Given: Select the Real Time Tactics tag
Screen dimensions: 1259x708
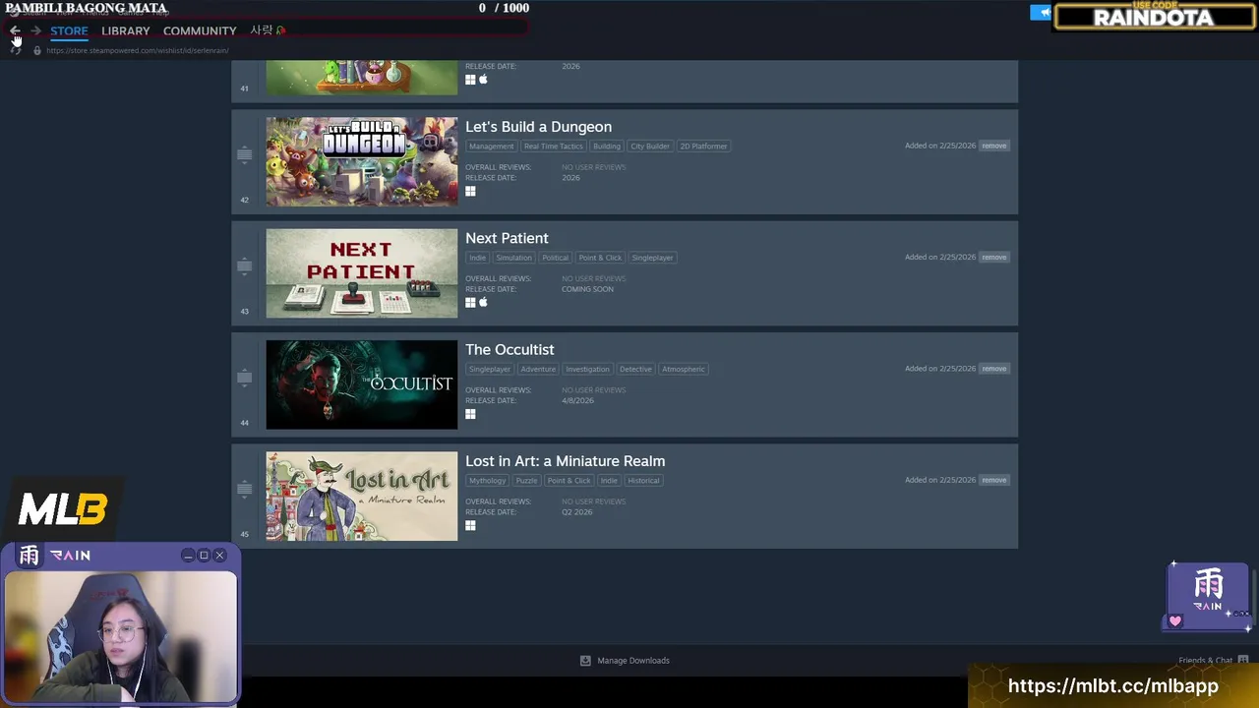Looking at the screenshot, I should pos(553,147).
